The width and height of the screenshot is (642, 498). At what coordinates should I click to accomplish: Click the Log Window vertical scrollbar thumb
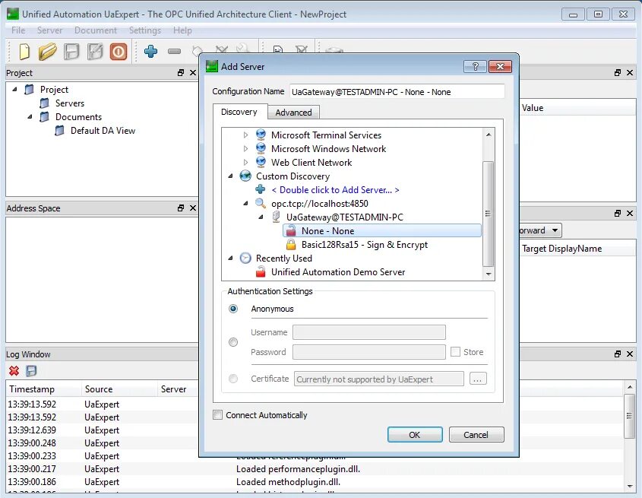629,416
